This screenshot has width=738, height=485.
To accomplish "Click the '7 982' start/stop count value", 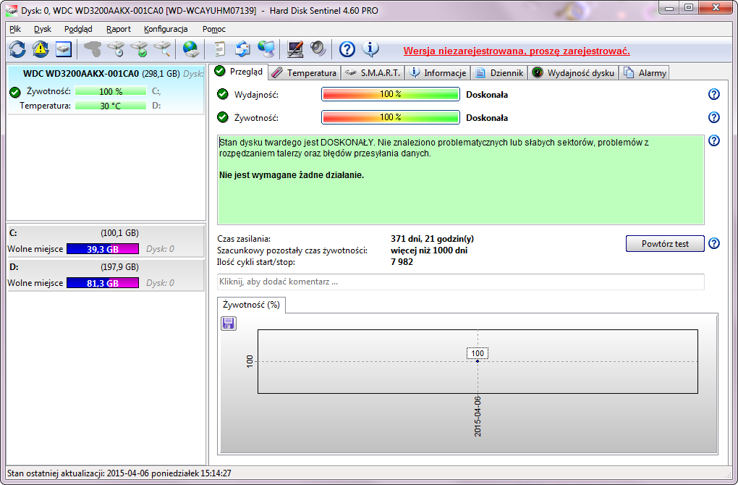I will 402,262.
